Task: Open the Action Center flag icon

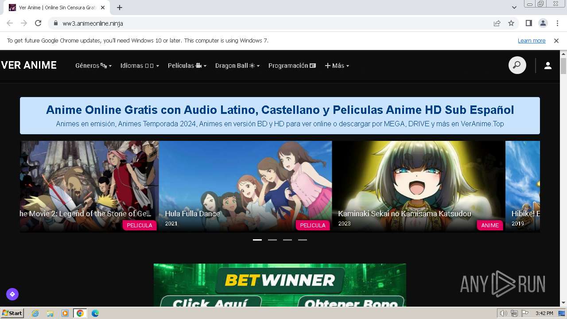Action: click(x=524, y=313)
